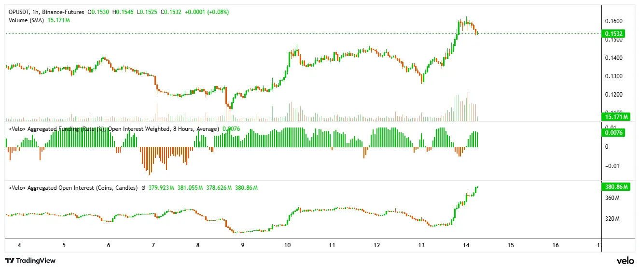Click the 0.1400 price axis label
This screenshot has height=269, width=640.
613,58
